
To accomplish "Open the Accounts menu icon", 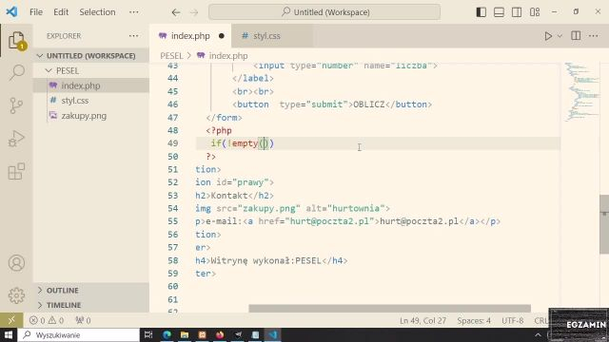I will tap(16, 263).
